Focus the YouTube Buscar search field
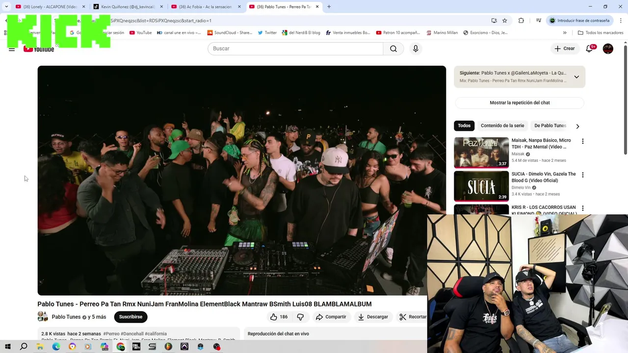 295,49
